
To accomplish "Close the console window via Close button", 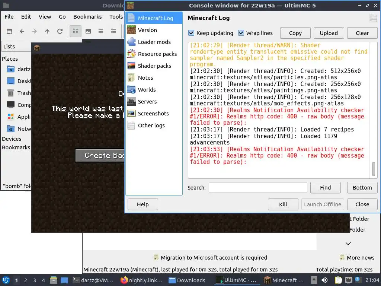I will point(362,204).
